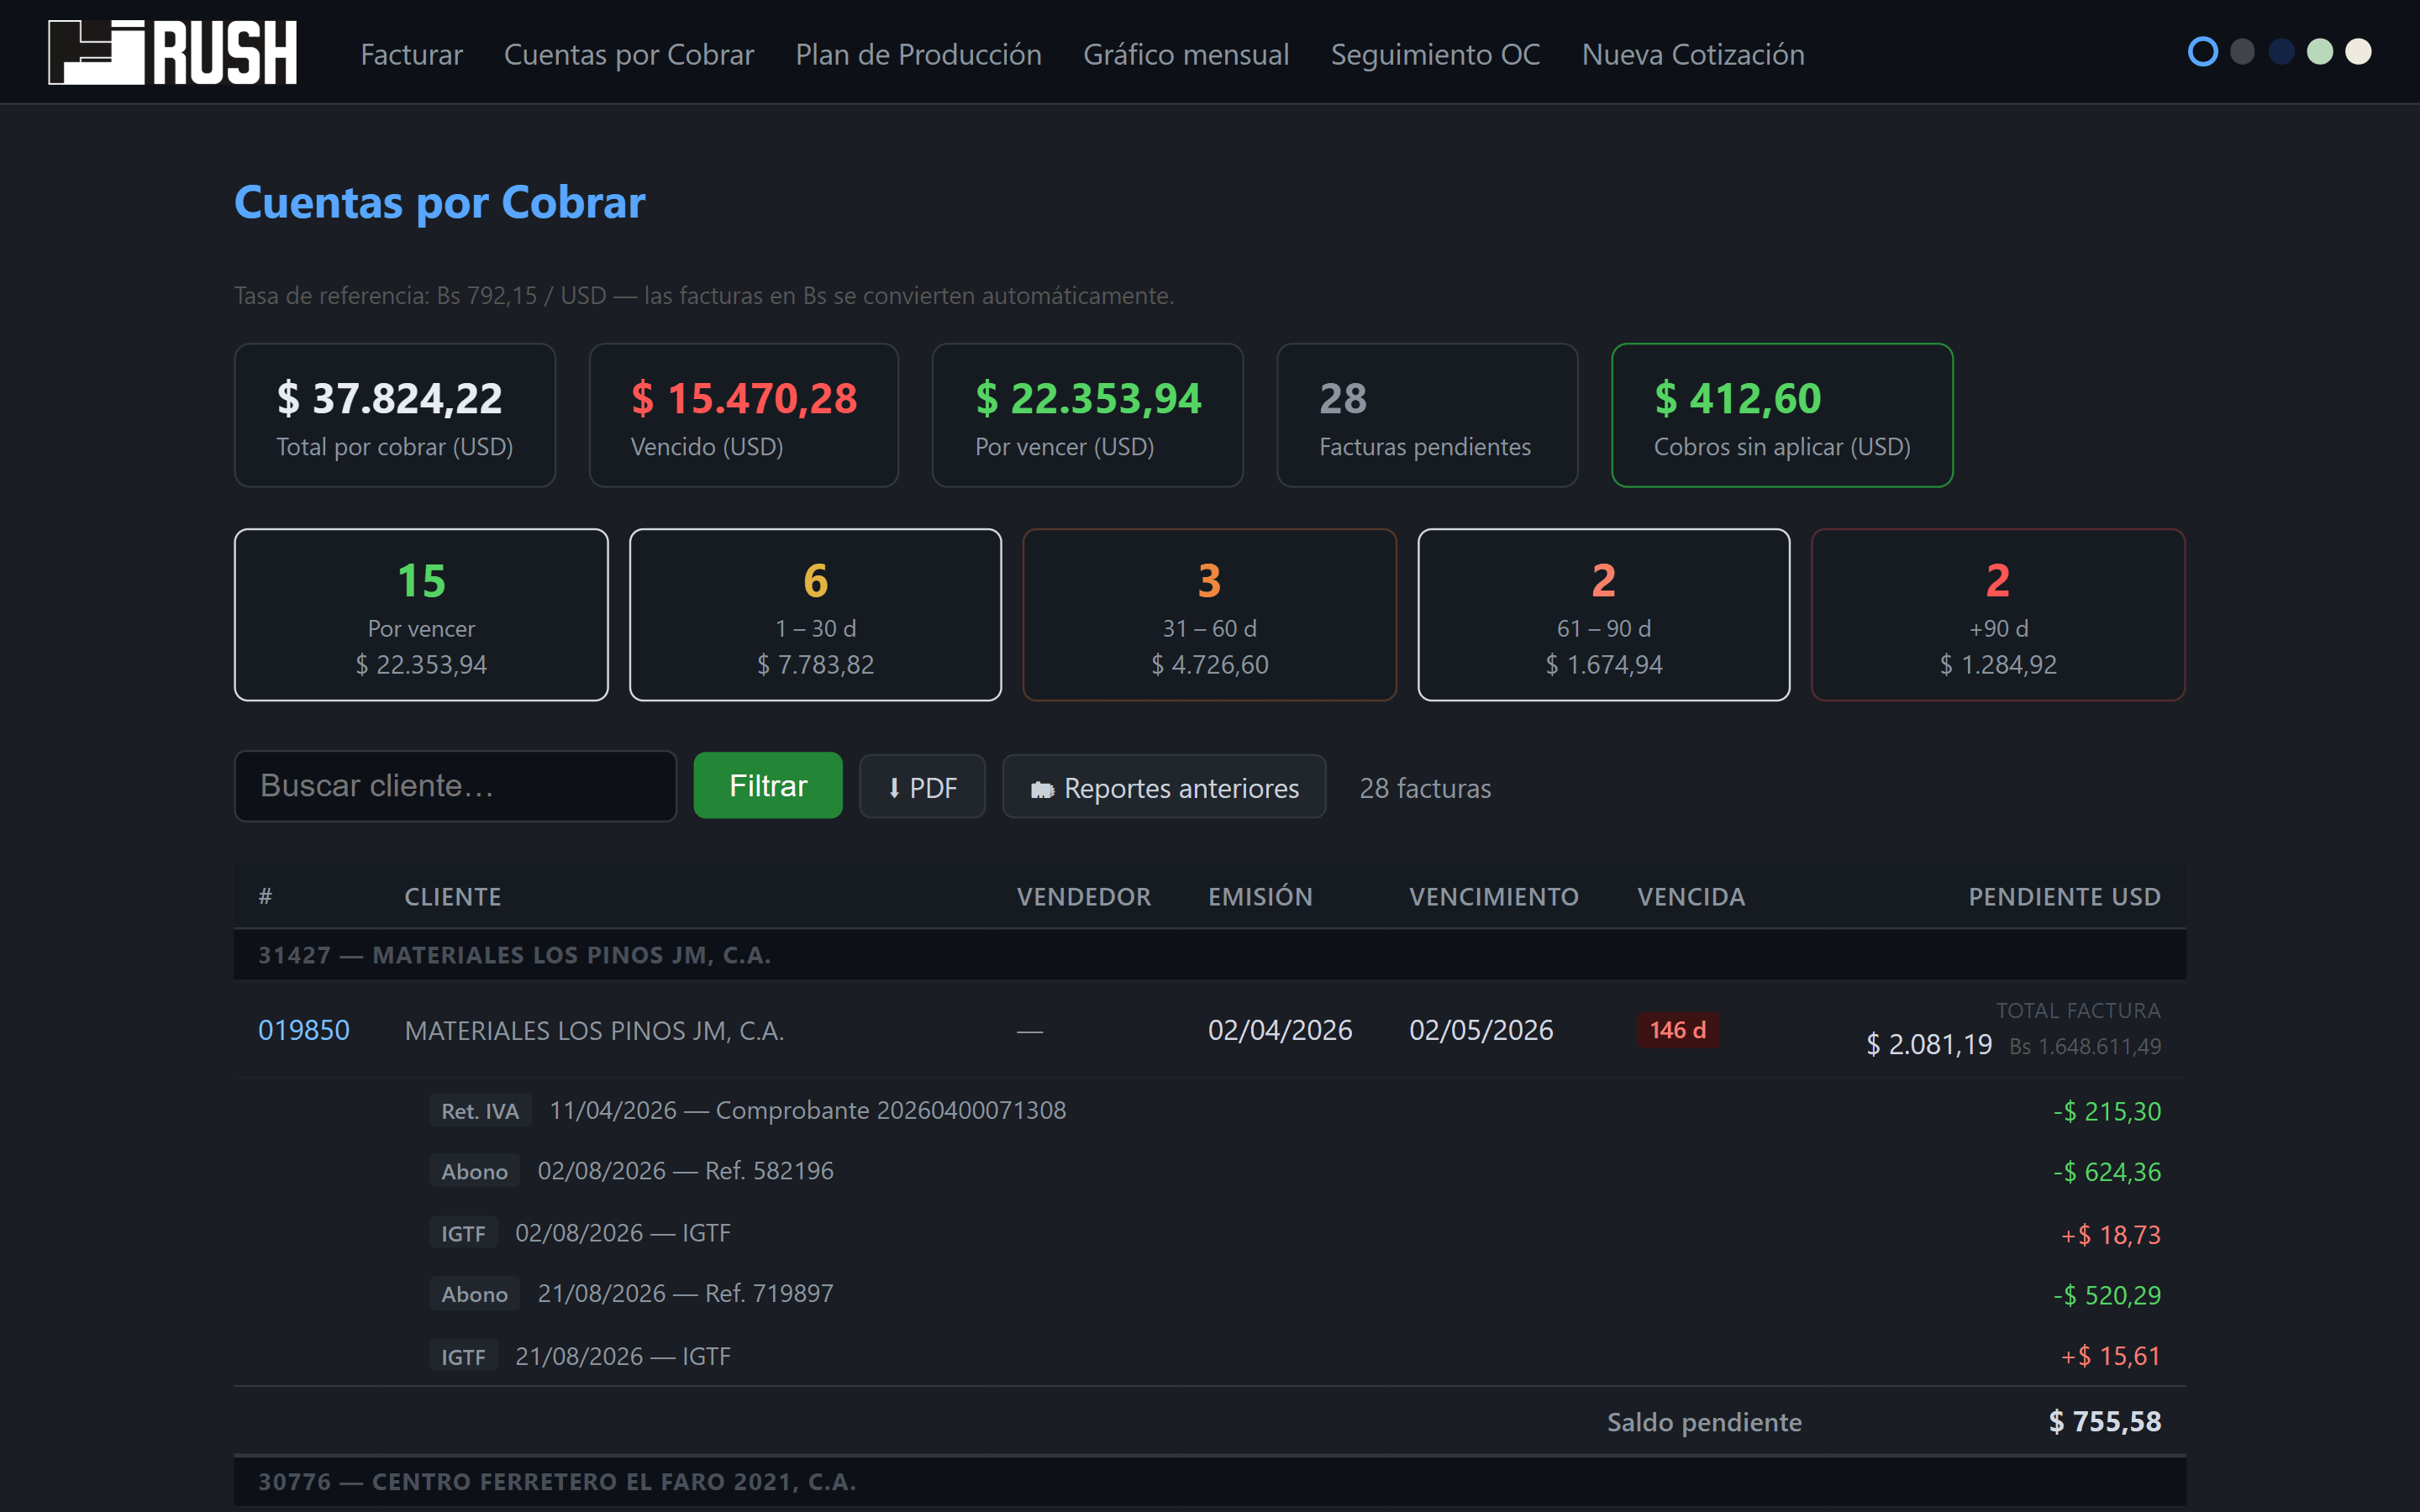Expand the 30776 — CENTRO FERRETERO EL FARO group
This screenshot has height=1512, width=2420.
click(1210, 1481)
